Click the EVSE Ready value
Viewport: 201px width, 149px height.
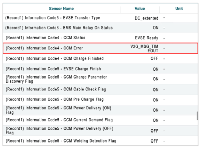pyautogui.click(x=146, y=38)
